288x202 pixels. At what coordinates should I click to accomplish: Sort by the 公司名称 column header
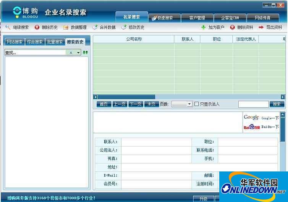[x=134, y=39]
